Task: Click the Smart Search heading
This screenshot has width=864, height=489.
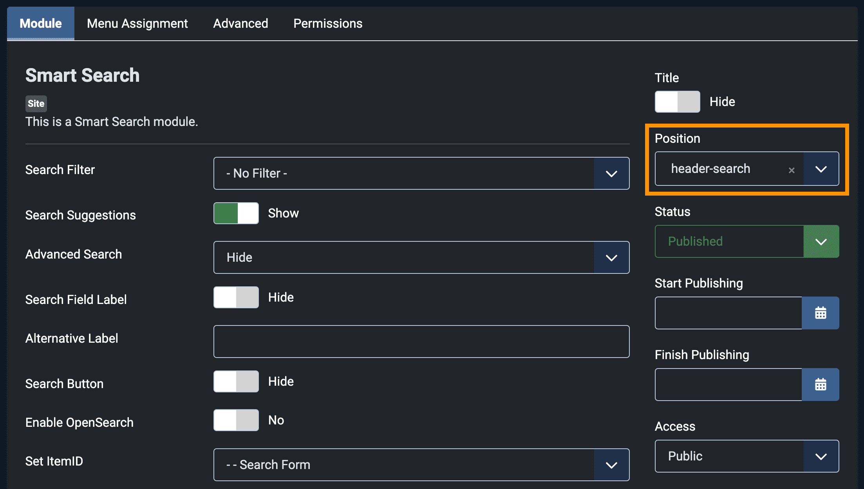Action: point(82,75)
